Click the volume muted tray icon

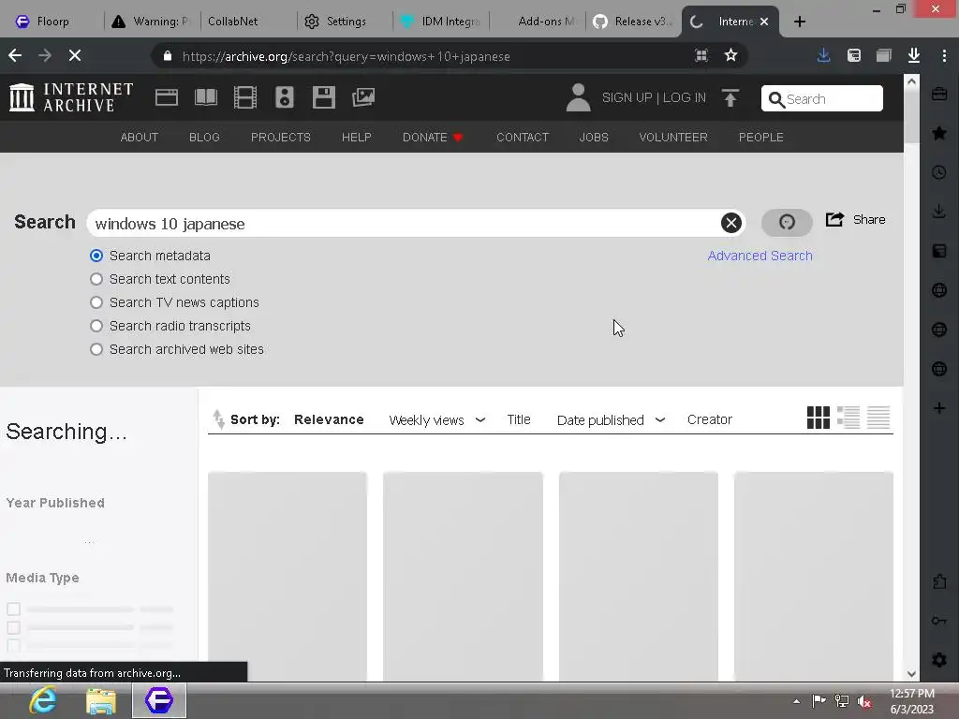[864, 701]
